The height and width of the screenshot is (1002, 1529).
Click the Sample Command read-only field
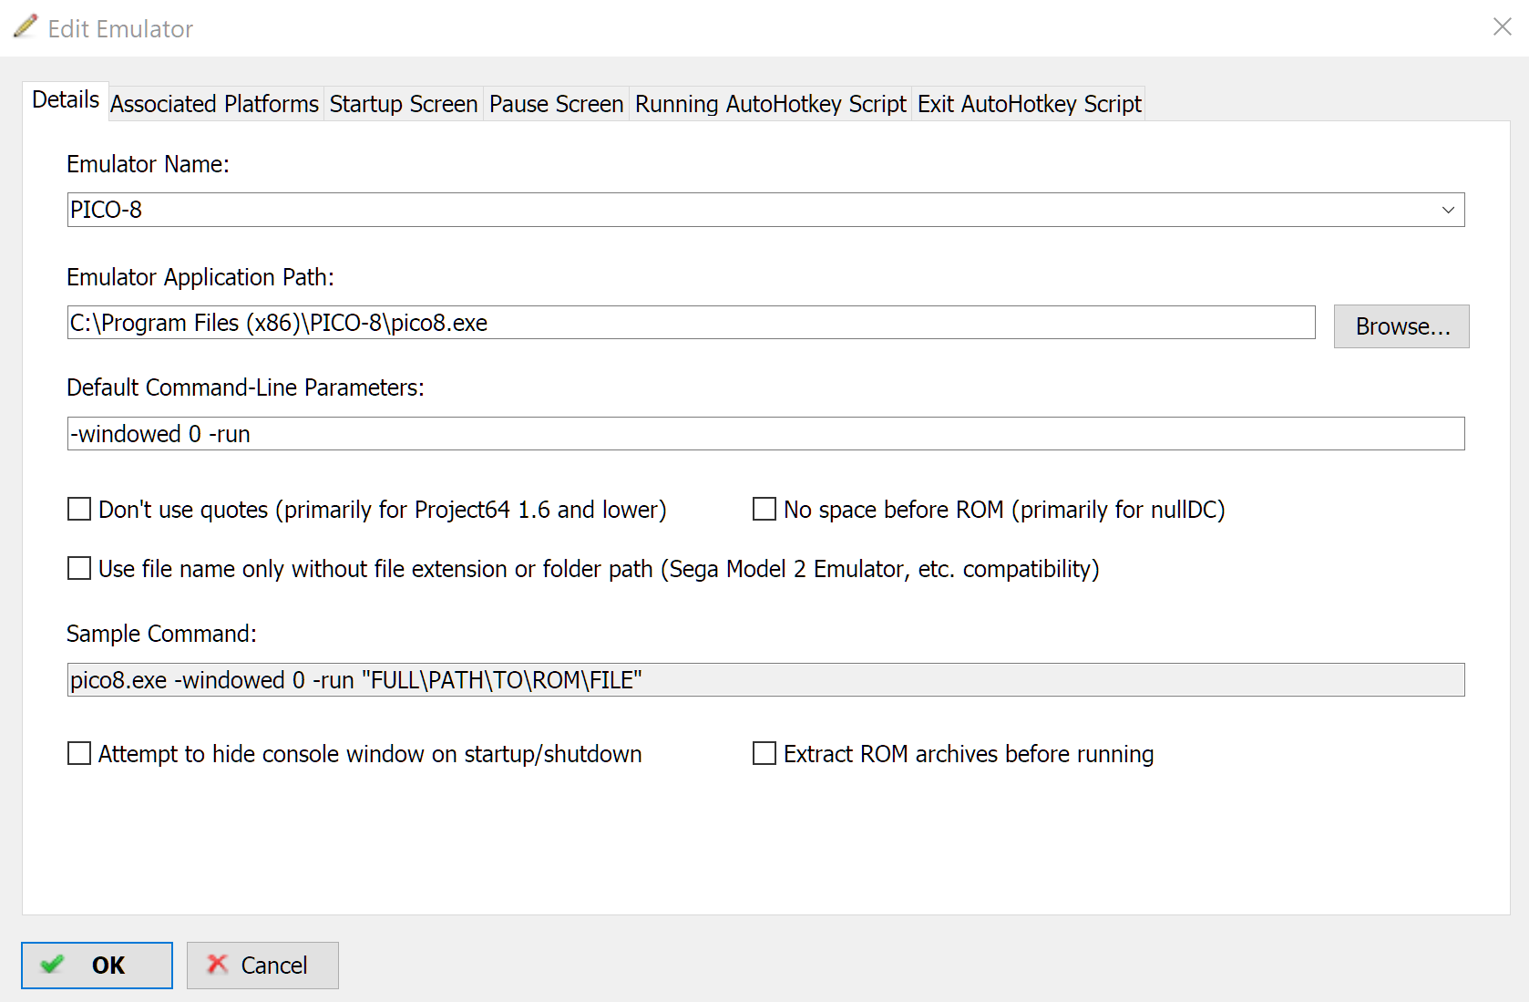(x=766, y=680)
